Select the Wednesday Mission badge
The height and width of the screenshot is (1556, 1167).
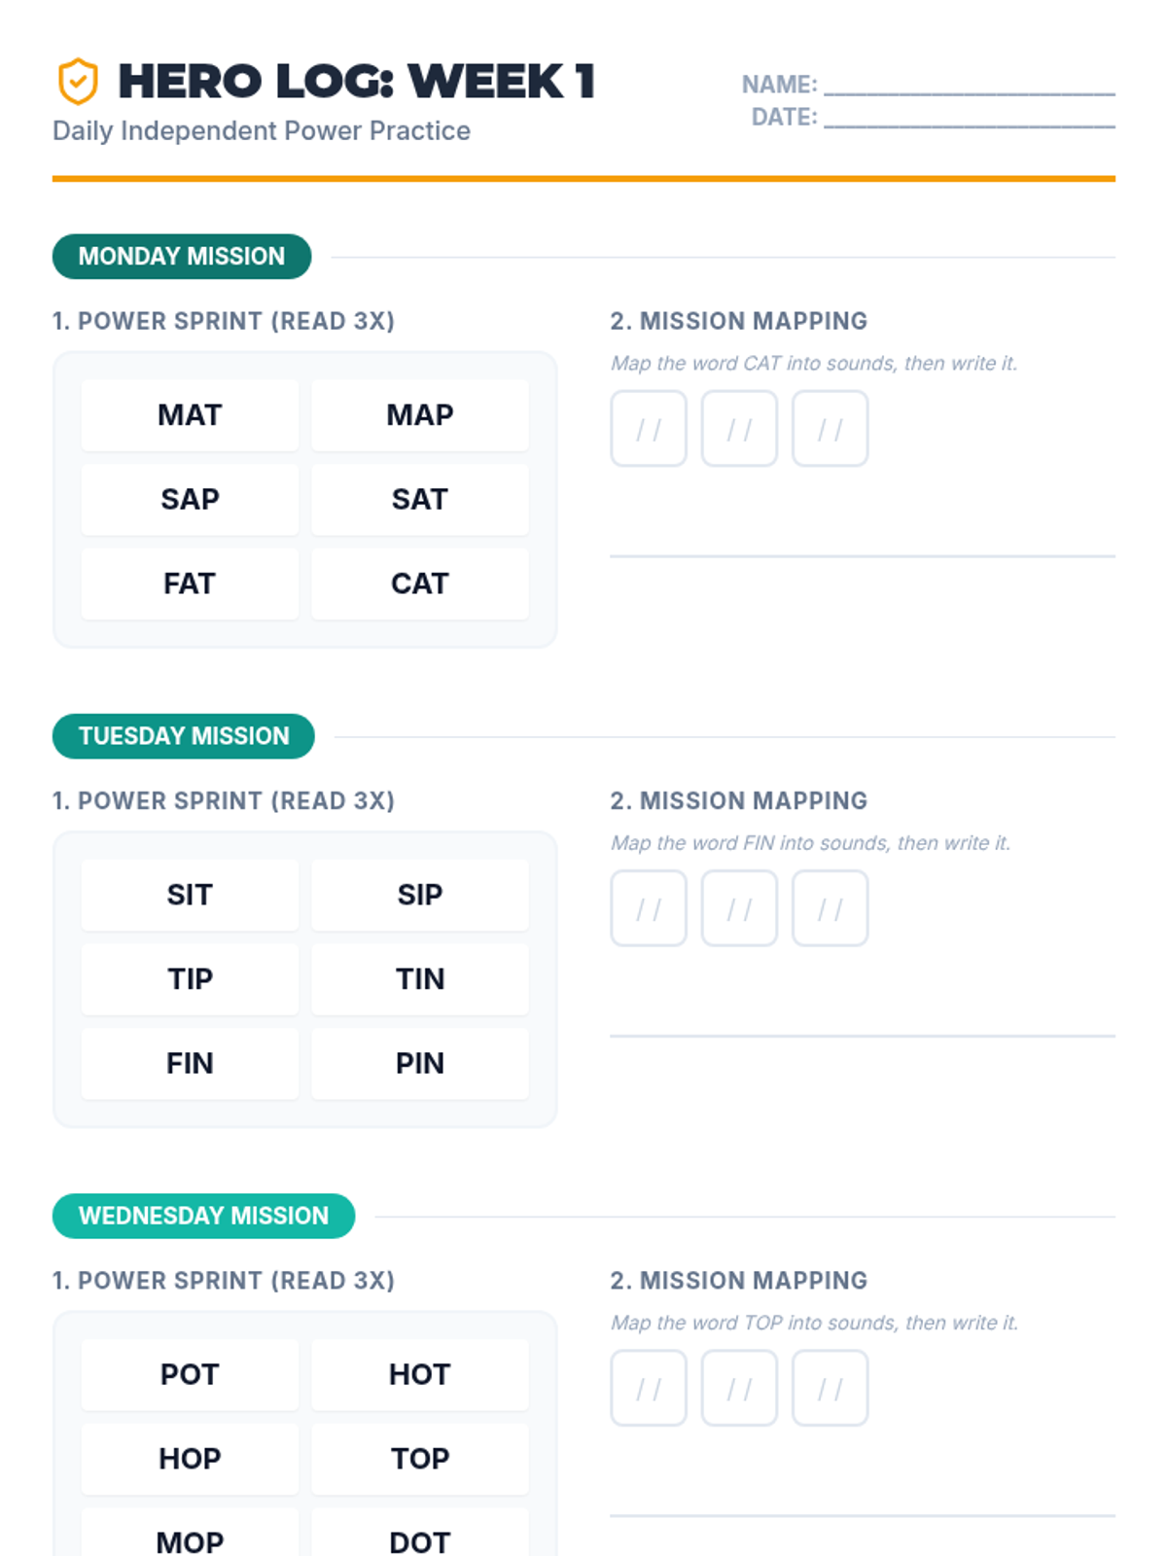click(x=203, y=1216)
